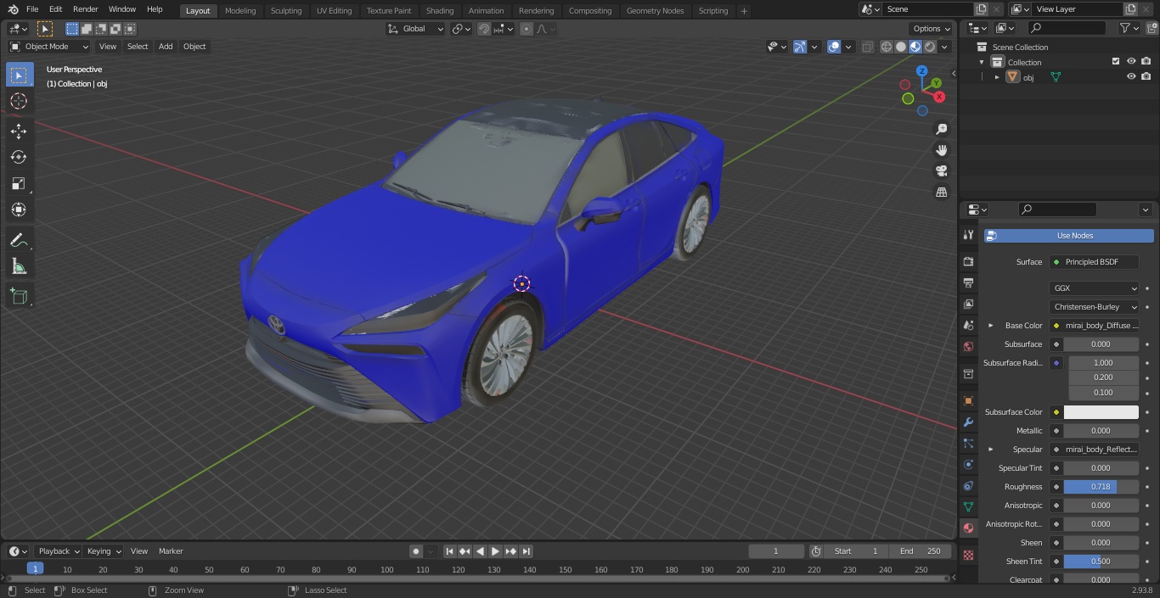The width and height of the screenshot is (1160, 598).
Task: Switch to Rendered viewport shading
Action: 930,47
